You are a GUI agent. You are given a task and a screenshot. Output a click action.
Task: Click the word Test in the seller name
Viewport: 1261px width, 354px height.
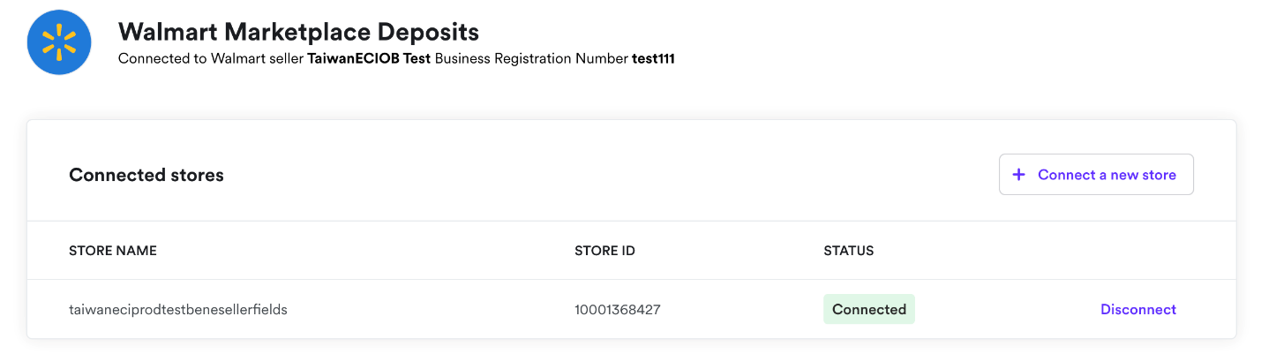click(x=417, y=59)
